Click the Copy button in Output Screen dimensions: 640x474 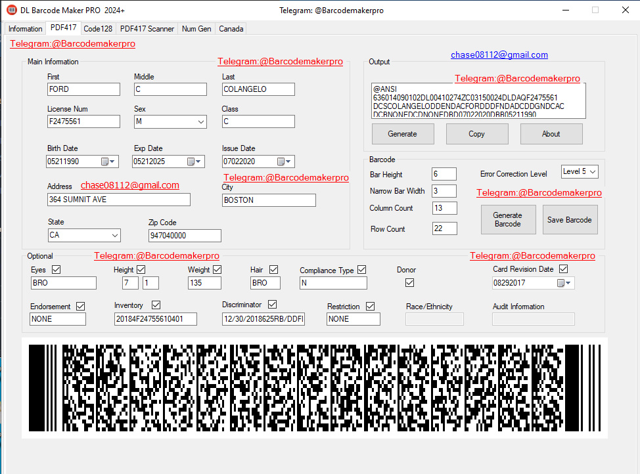click(477, 134)
